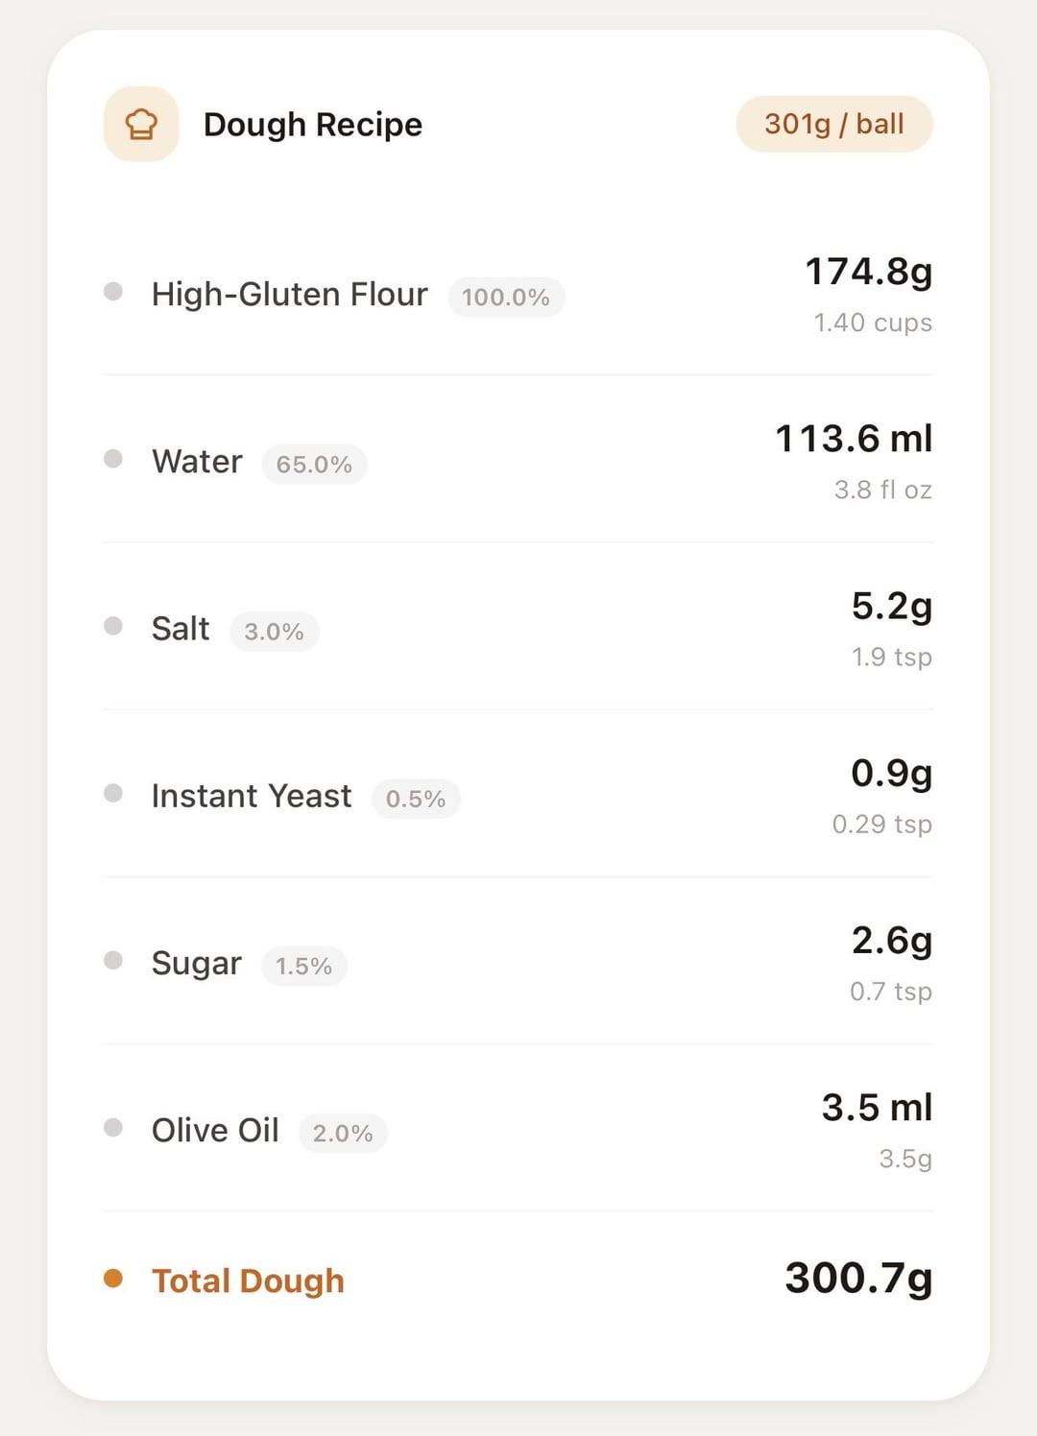The width and height of the screenshot is (1037, 1436).
Task: Click the Dough Recipe heading
Action: pyautogui.click(x=313, y=125)
